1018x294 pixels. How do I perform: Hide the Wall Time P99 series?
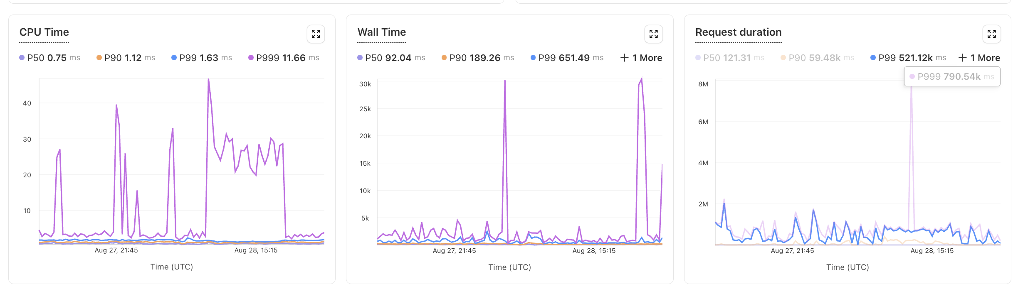(567, 58)
